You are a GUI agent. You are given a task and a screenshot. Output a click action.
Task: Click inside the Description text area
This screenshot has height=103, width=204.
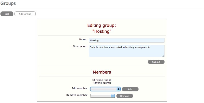coord(126,51)
